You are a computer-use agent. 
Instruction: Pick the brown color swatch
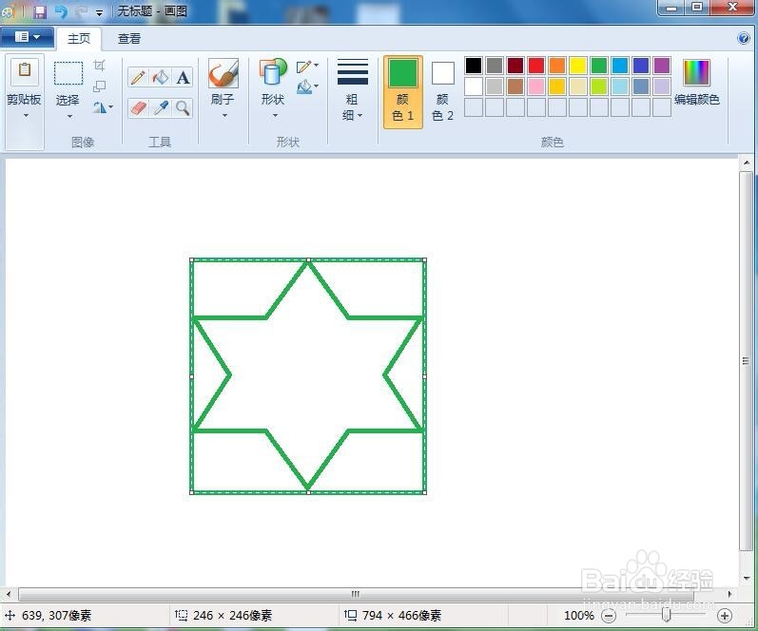pos(515,86)
